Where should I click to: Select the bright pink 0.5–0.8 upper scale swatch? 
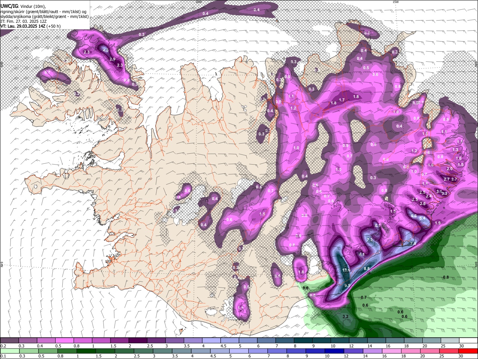tap(64, 341)
